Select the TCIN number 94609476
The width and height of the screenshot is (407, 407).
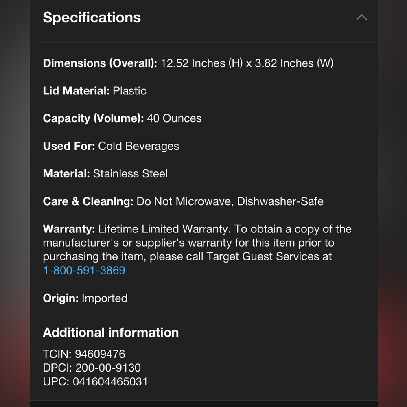click(100, 354)
